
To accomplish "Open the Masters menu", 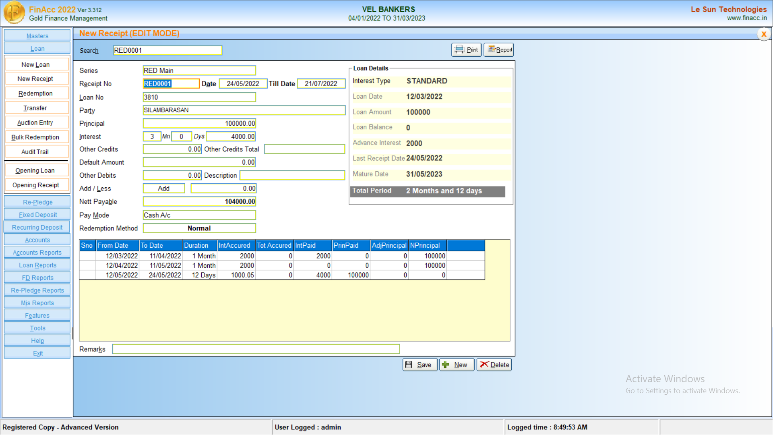I will [x=37, y=35].
